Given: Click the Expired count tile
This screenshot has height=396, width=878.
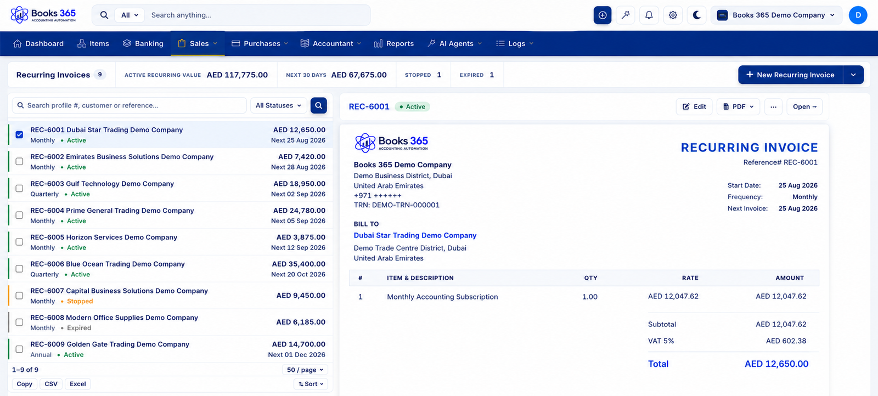Looking at the screenshot, I should point(477,75).
